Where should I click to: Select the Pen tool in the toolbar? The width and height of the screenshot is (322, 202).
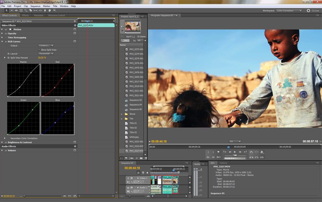(45, 10)
